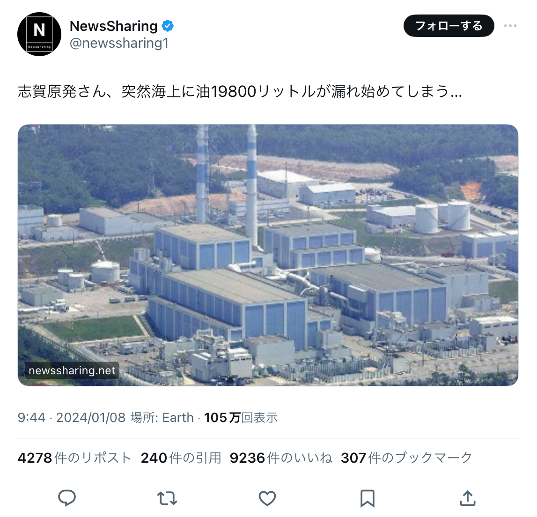Click the tweet text about 志賀原発
This screenshot has width=537, height=517.
(x=240, y=91)
